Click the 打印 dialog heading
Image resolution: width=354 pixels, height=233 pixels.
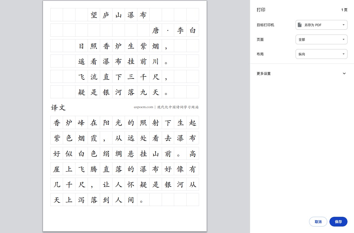point(261,10)
